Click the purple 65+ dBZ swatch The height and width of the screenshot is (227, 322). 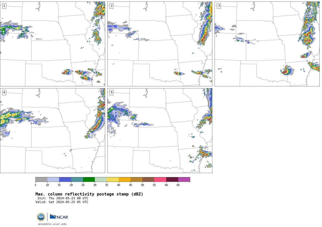[x=184, y=180]
